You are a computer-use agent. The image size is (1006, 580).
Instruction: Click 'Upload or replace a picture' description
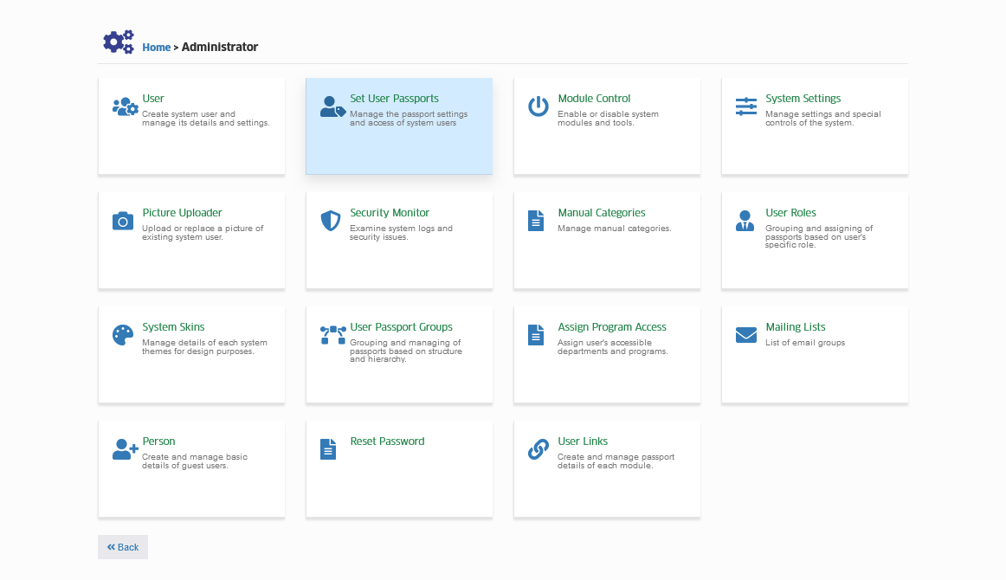pos(203,233)
